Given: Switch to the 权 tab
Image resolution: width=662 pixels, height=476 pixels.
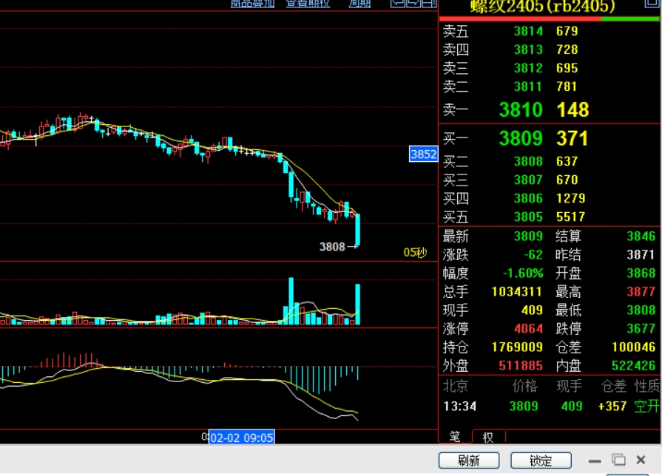Looking at the screenshot, I should point(488,437).
